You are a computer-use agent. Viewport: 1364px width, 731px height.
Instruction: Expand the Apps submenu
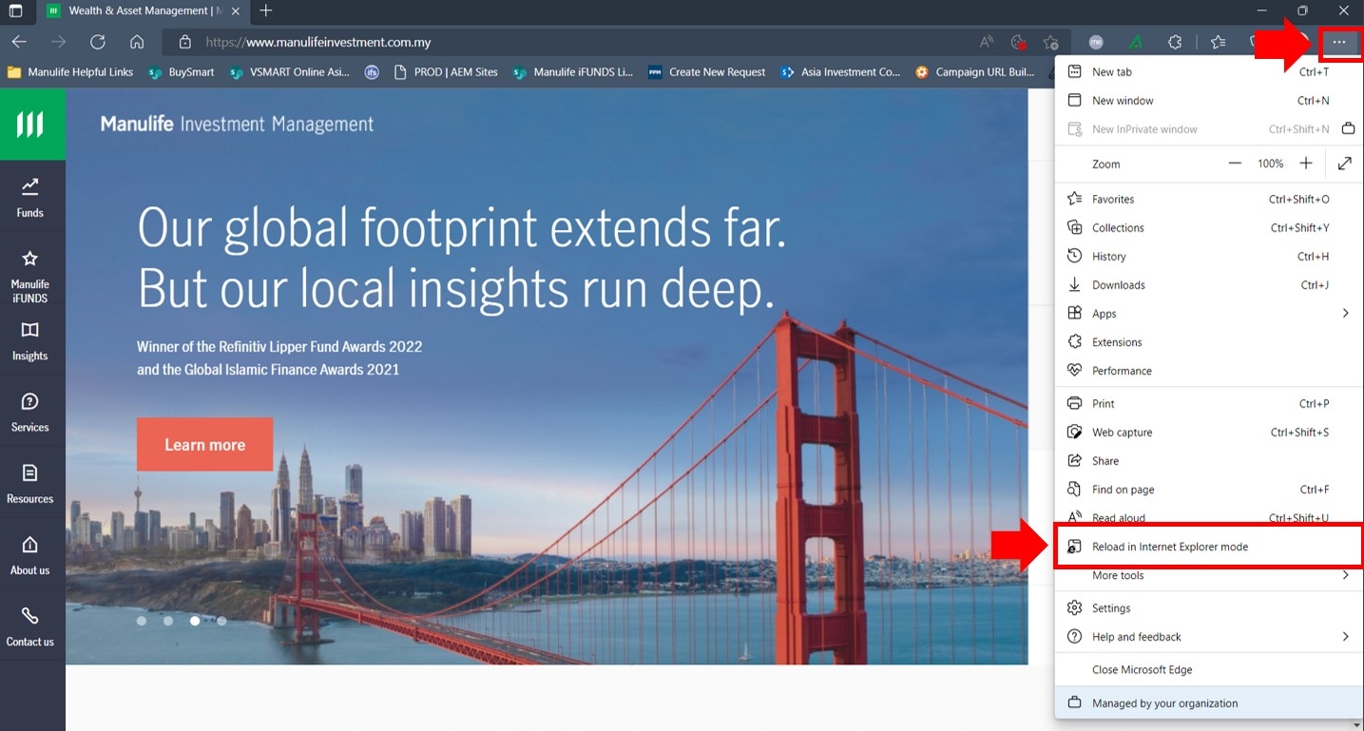1208,314
